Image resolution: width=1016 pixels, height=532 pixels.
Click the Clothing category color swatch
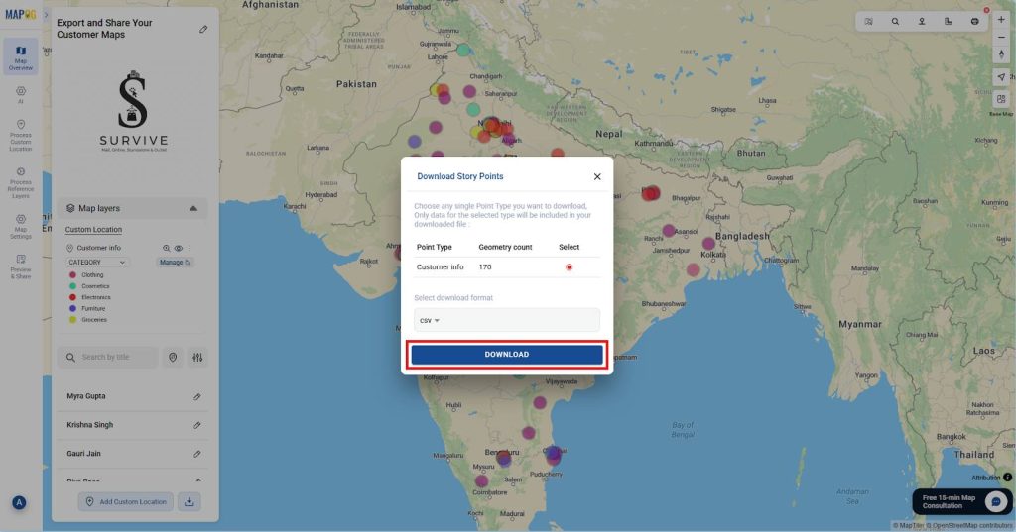tap(71, 275)
